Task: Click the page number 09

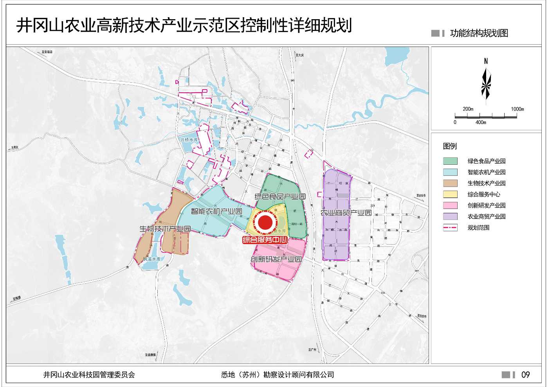Action: tap(526, 375)
